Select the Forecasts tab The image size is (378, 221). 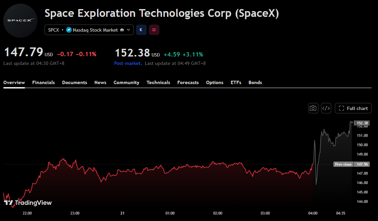(x=188, y=82)
